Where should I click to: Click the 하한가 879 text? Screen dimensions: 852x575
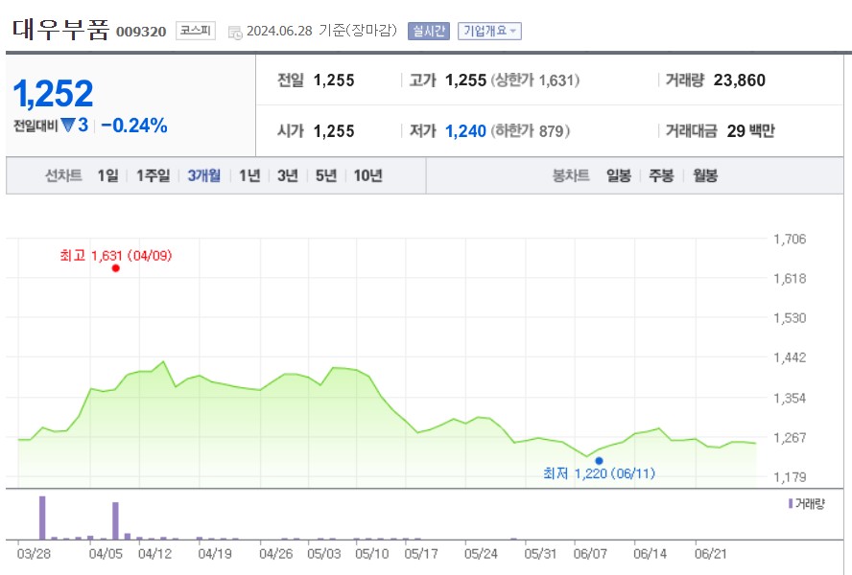pyautogui.click(x=531, y=131)
